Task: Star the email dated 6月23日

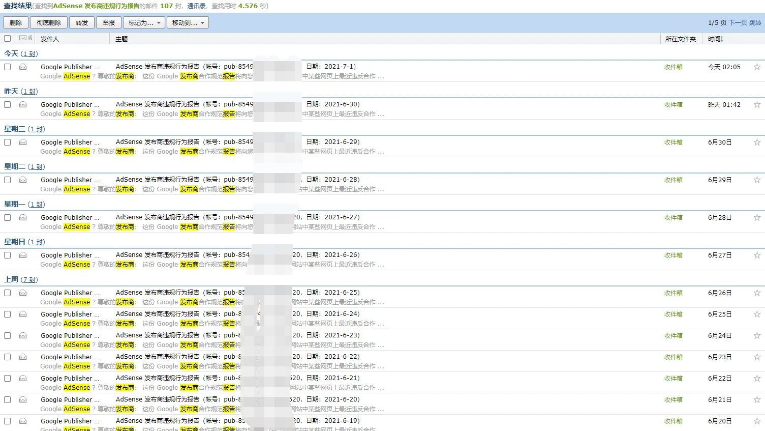Action: pyautogui.click(x=757, y=357)
